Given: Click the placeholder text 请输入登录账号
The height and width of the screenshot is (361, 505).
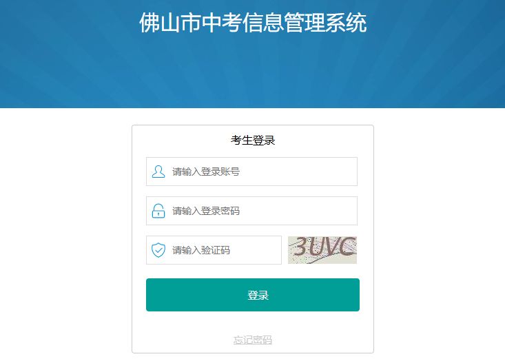Looking at the screenshot, I should pos(206,172).
